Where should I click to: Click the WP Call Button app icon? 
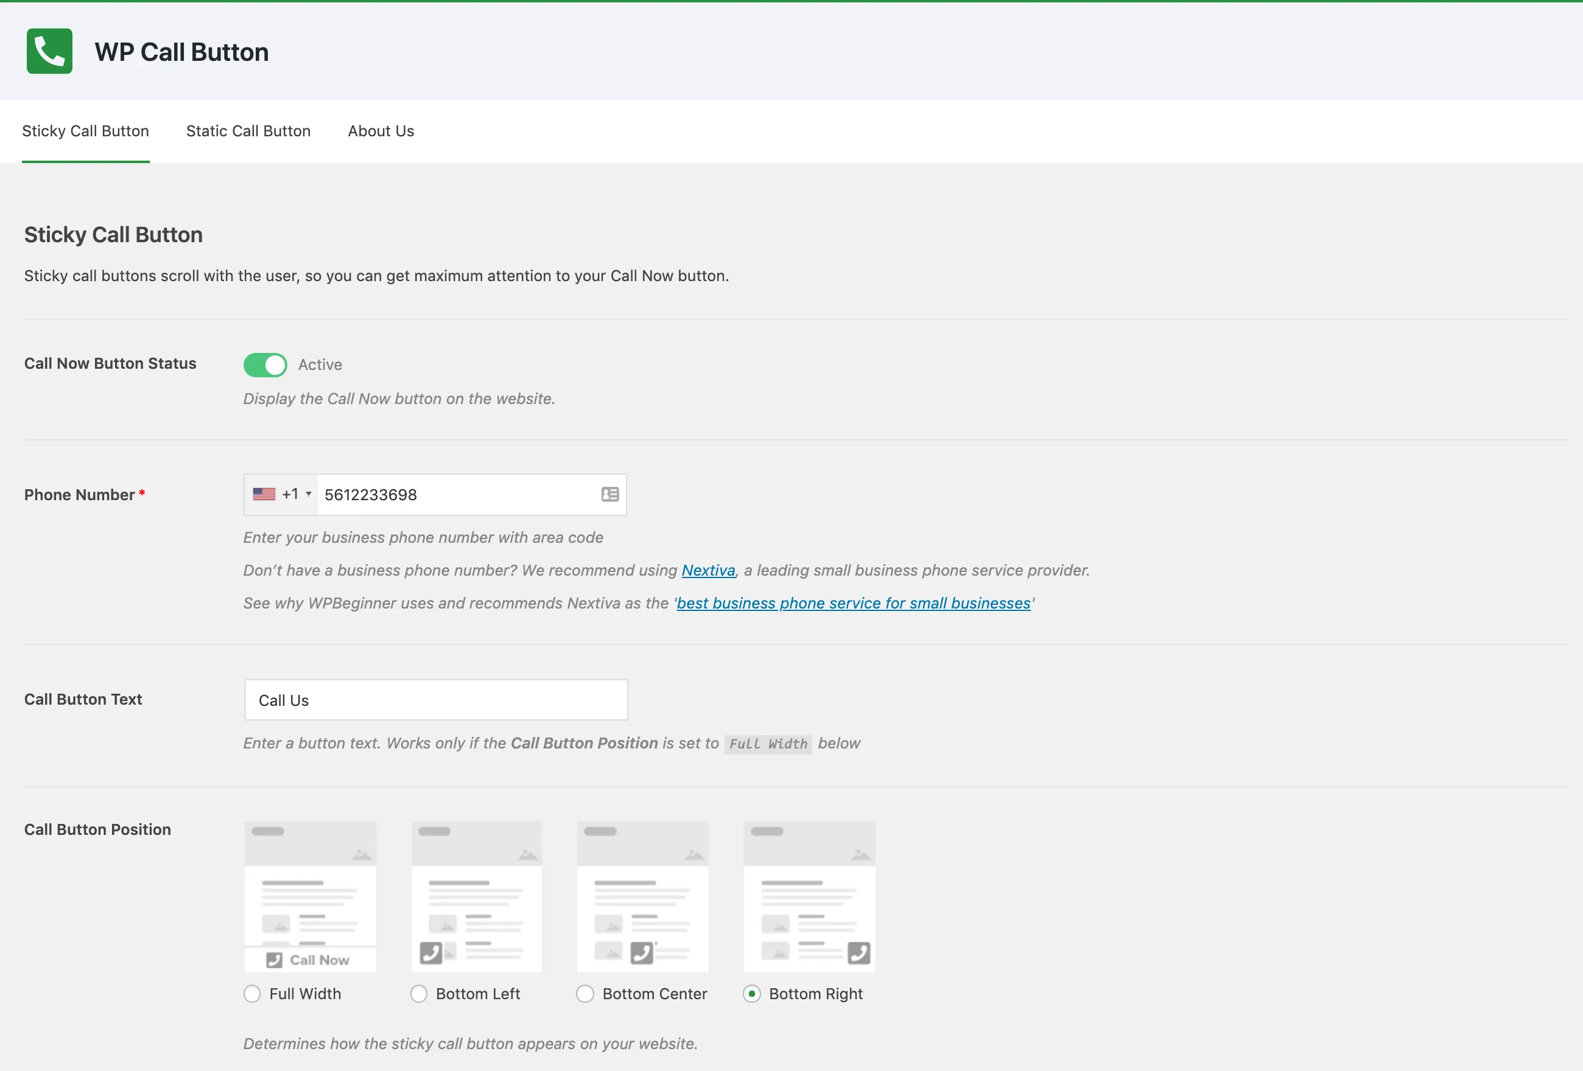[50, 51]
